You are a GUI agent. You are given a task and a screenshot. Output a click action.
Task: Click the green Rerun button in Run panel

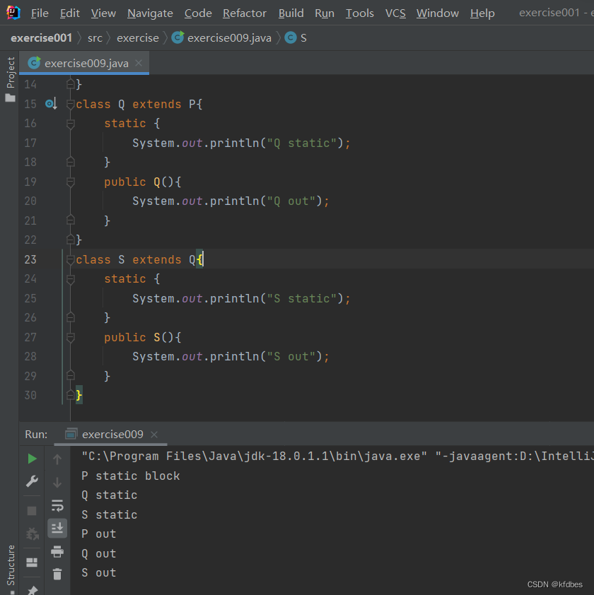click(32, 459)
